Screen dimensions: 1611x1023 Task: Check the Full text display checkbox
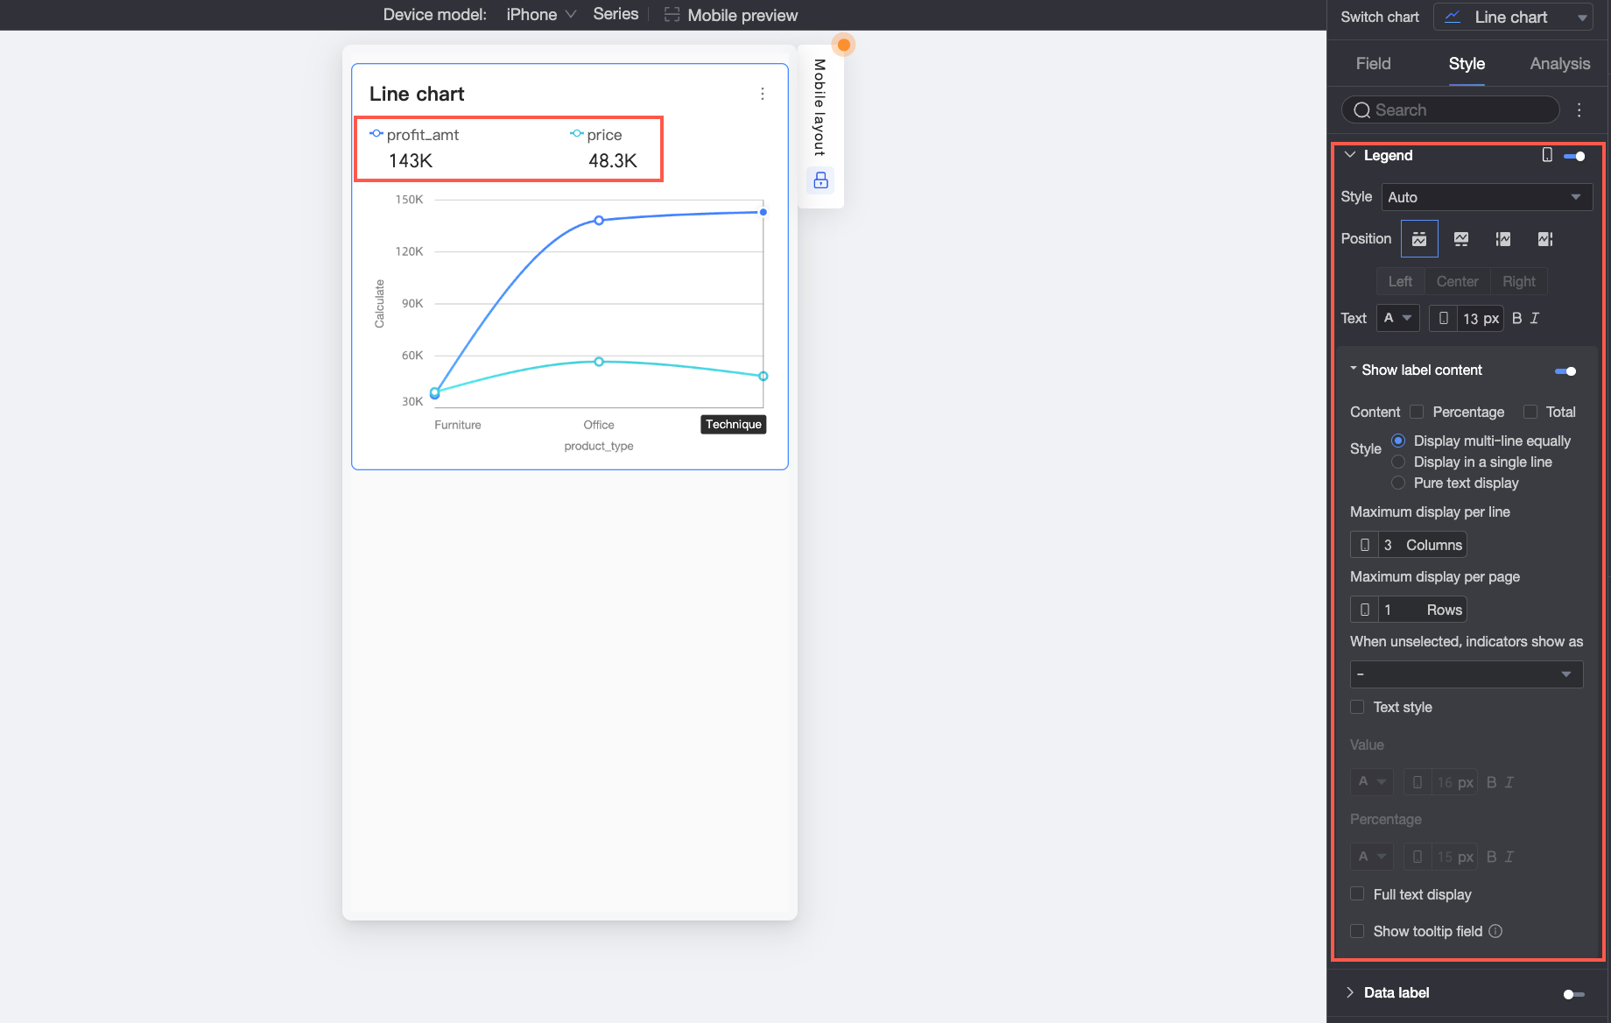1357,894
